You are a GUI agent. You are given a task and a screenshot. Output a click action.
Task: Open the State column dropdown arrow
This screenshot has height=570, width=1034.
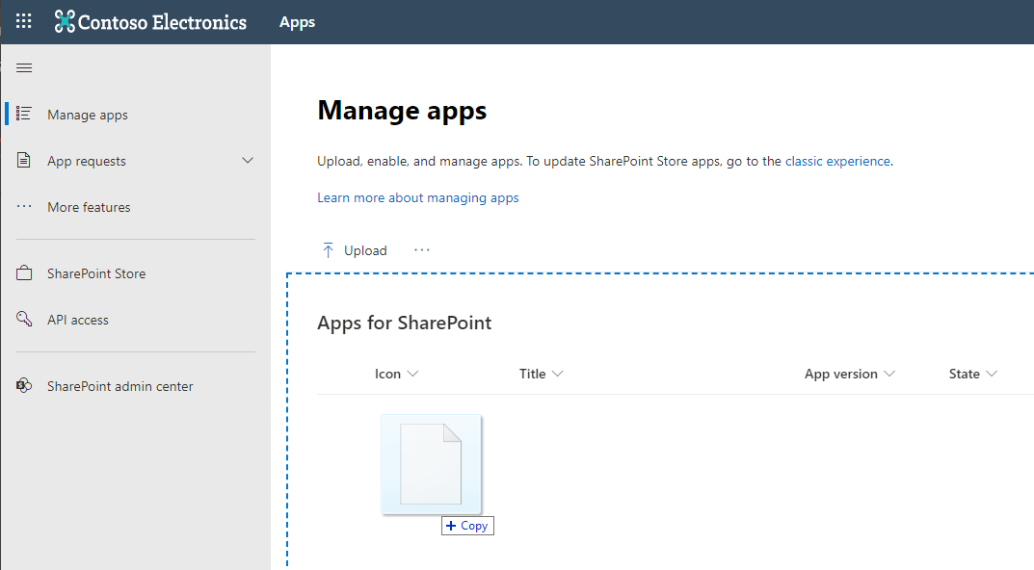tap(992, 374)
